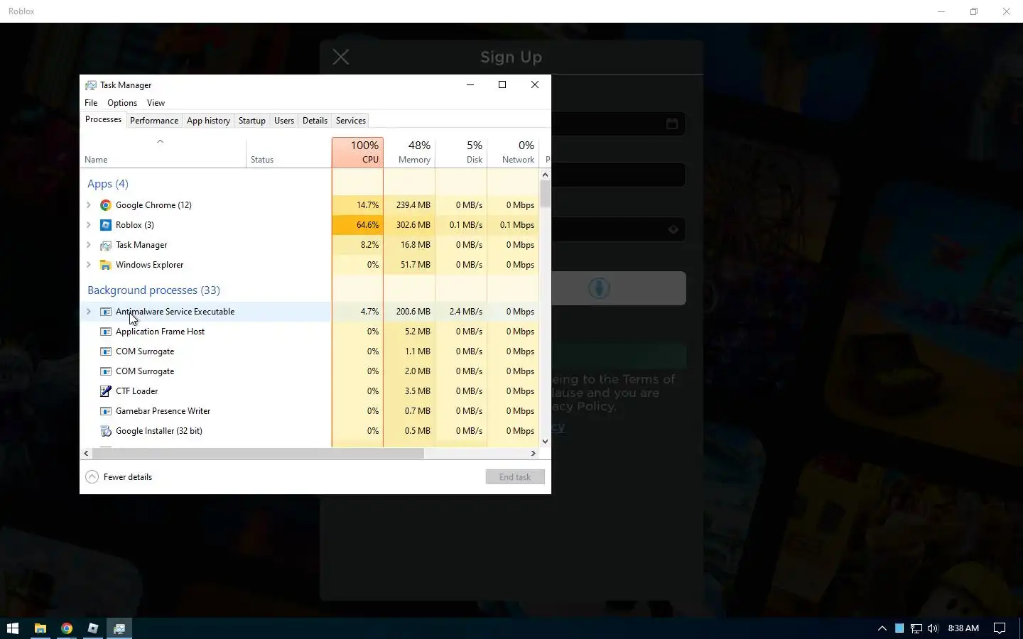Expand the Google Chrome (12) process group
Screen dimensions: 1023x639
(89, 205)
